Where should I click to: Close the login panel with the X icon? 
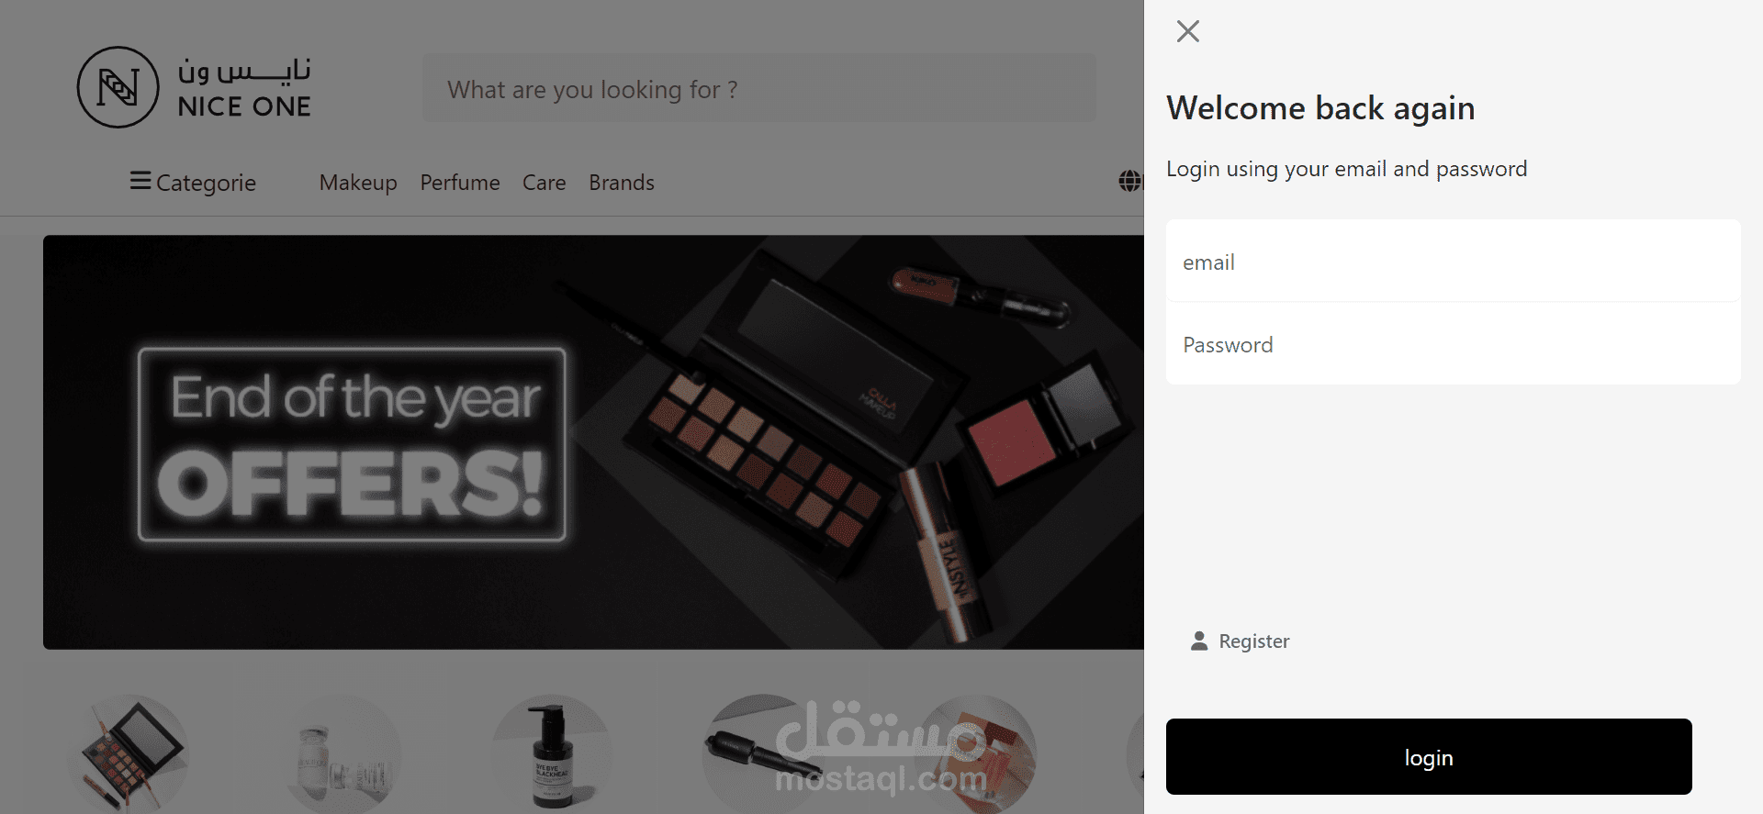[1188, 31]
